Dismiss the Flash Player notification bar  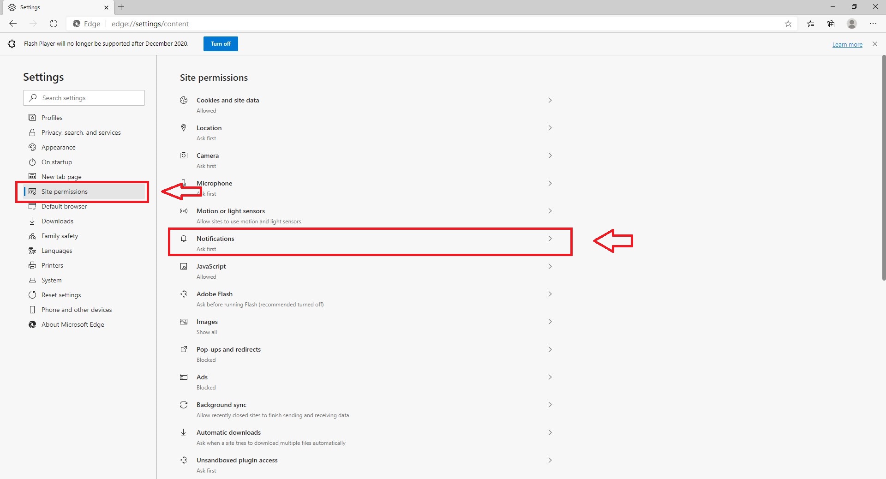coord(875,44)
